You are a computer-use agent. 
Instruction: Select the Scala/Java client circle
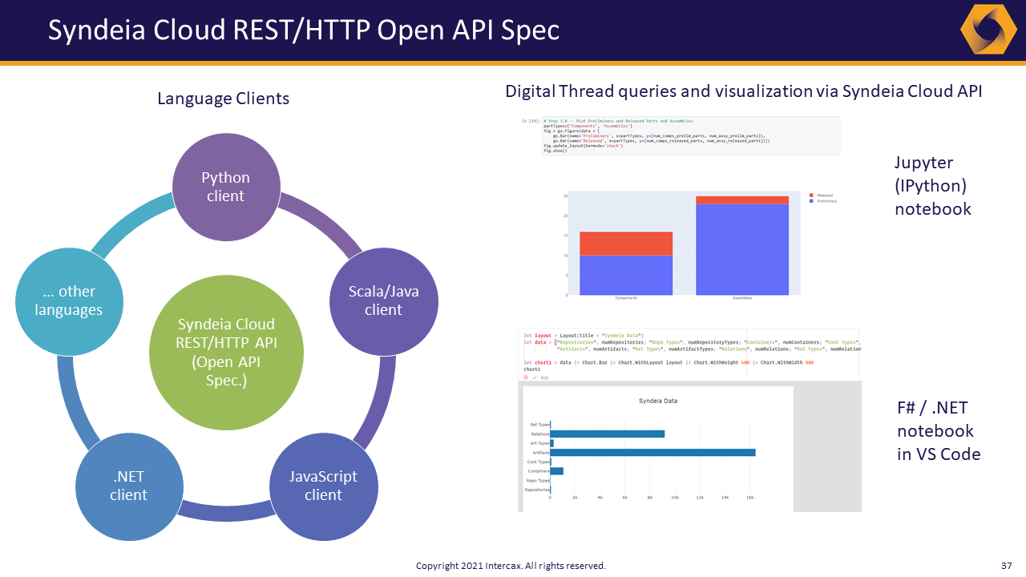tap(383, 301)
